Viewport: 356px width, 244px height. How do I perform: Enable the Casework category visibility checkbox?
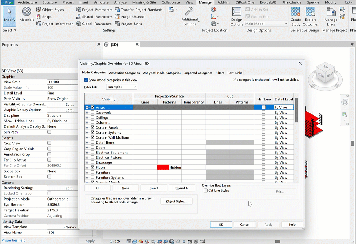93,113
